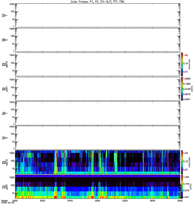Image resolution: width=195 pixels, height=208 pixels.
Task: Click the 'thc fff 1' panel label
Action: [x=5, y=113]
